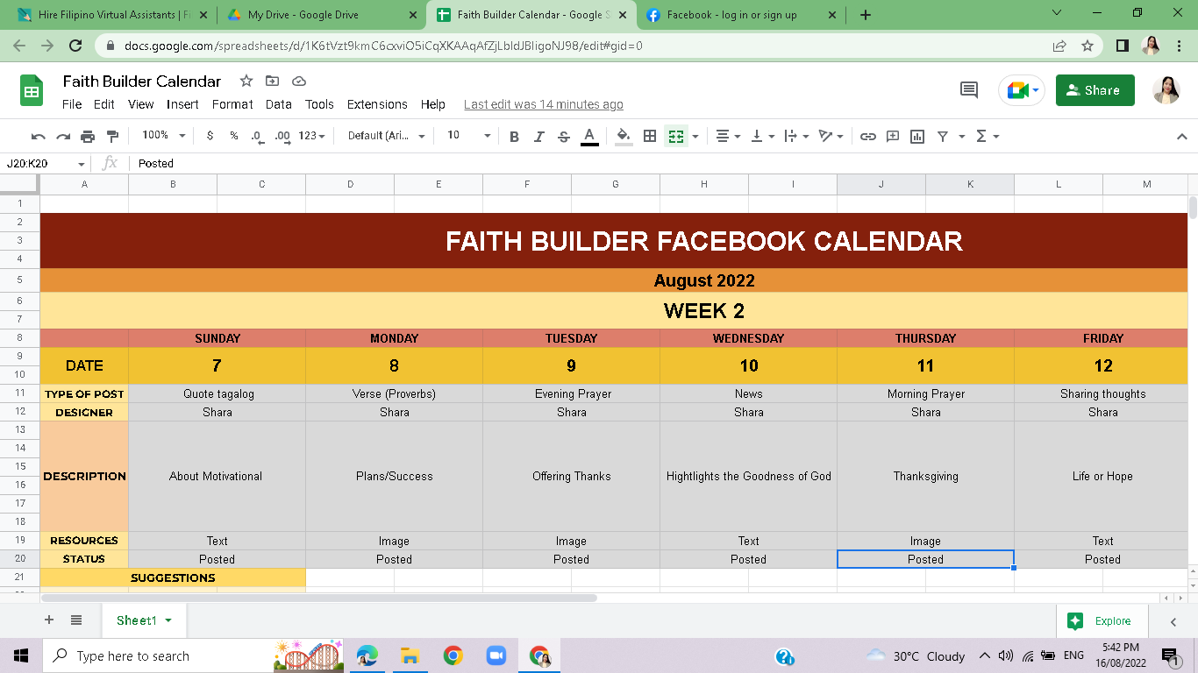Pick a text color

coord(589,136)
